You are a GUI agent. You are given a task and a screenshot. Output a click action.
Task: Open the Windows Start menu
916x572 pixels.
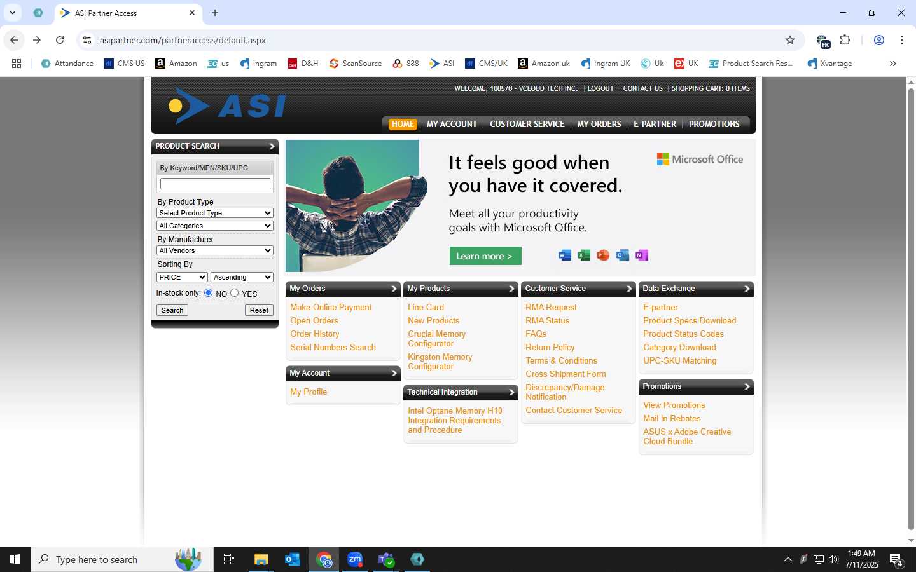pos(15,559)
